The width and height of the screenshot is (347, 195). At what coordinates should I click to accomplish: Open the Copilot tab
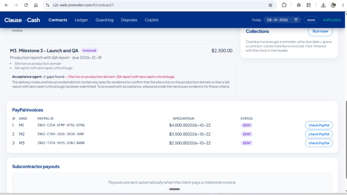coord(152,20)
